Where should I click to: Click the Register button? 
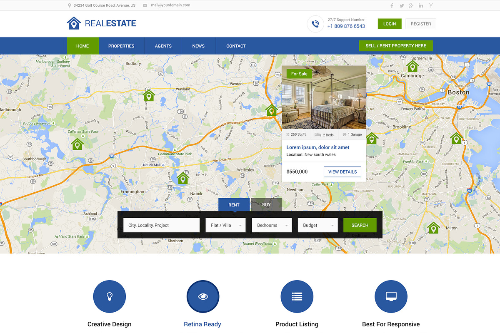coord(421,24)
